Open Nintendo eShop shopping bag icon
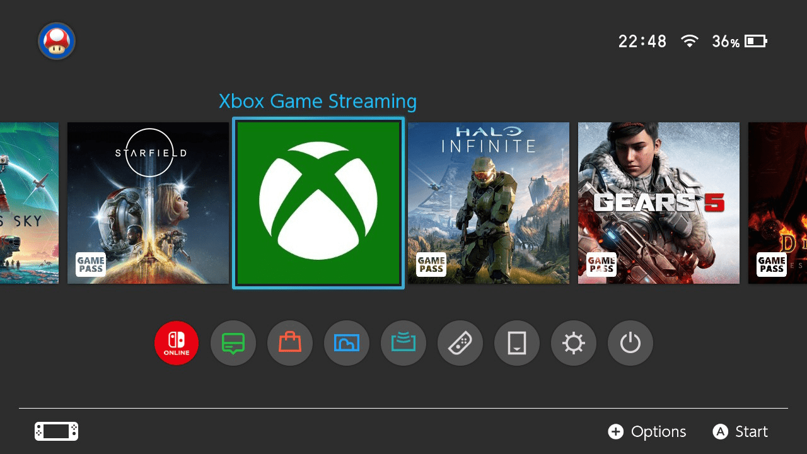Screen dimensions: 807x454 coord(290,343)
